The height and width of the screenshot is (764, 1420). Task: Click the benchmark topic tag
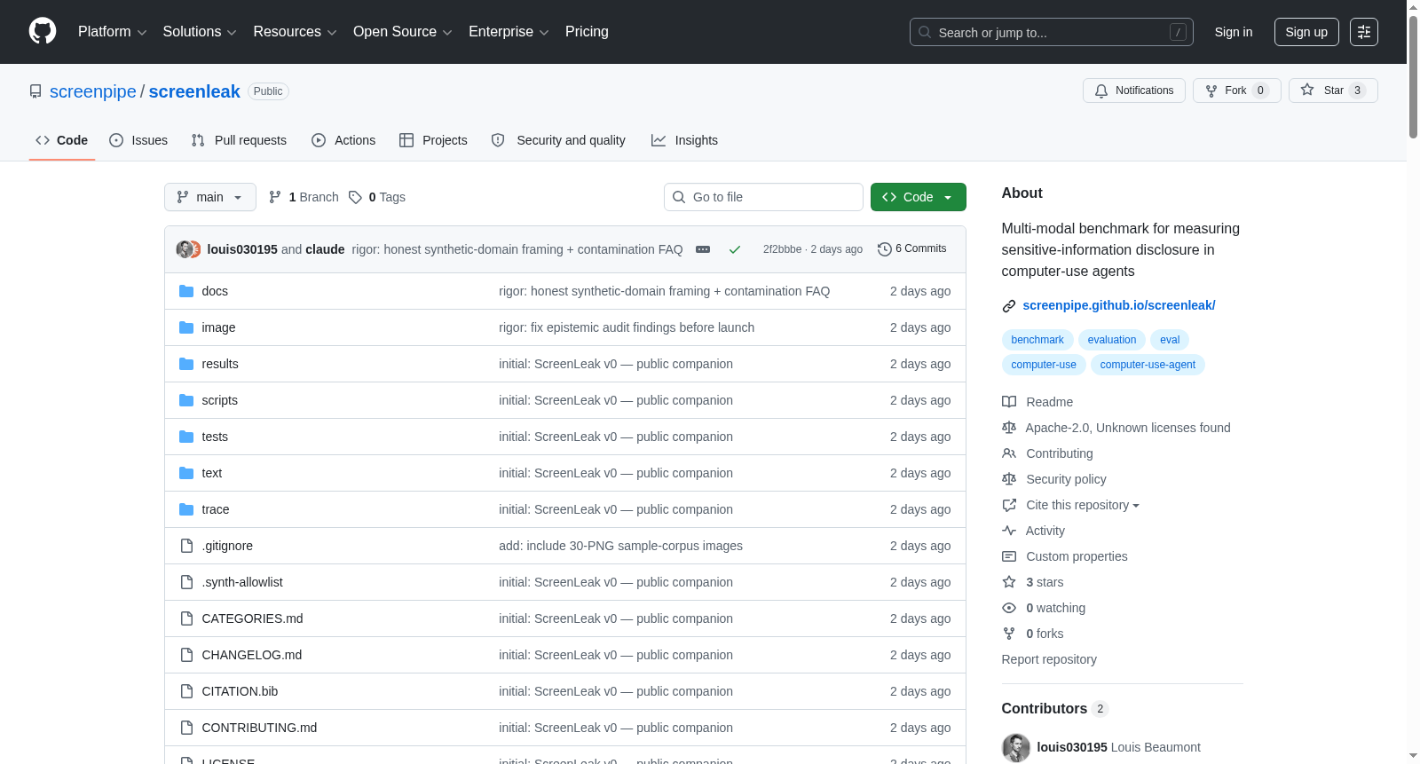tap(1037, 340)
